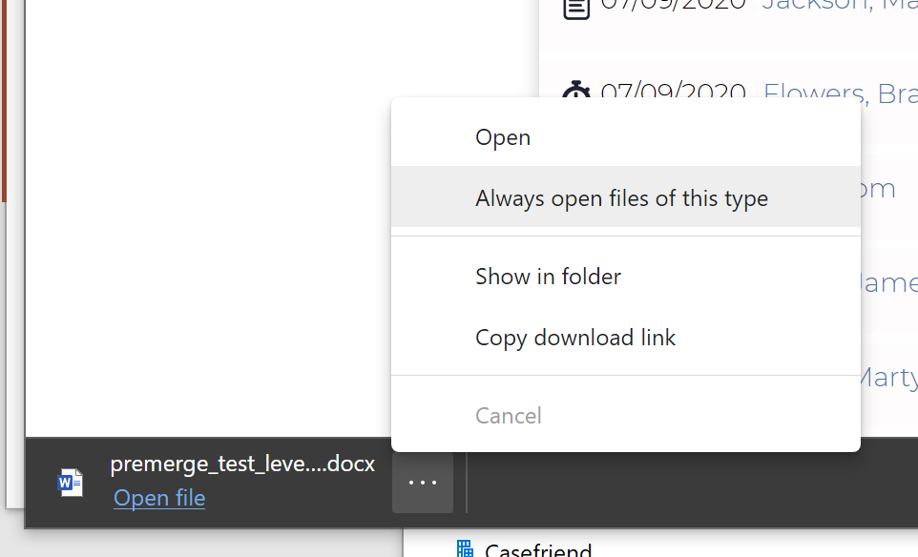The image size is (918, 557).
Task: Click the Casefriend label at the bottom
Action: tap(538, 550)
